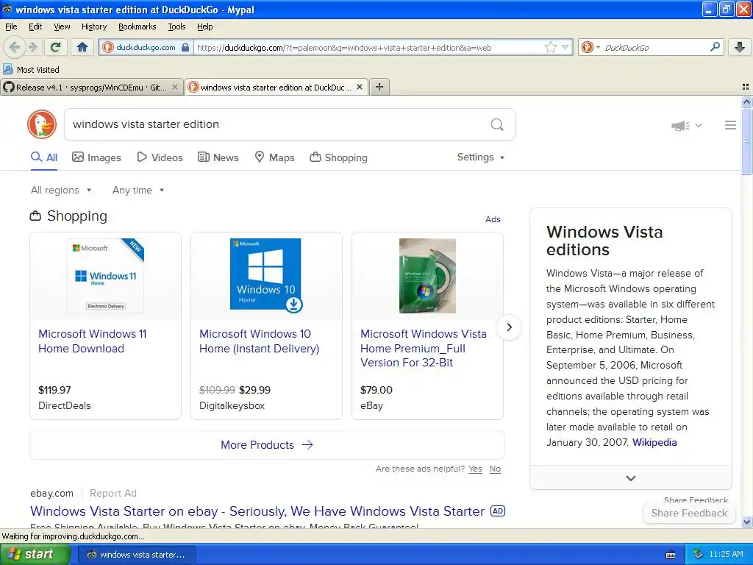Switch to Videos search results

click(x=160, y=157)
